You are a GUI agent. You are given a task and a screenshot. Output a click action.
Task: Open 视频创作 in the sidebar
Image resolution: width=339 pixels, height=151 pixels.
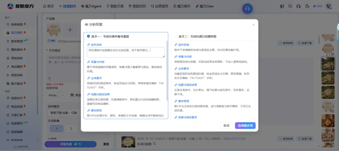click(16, 98)
